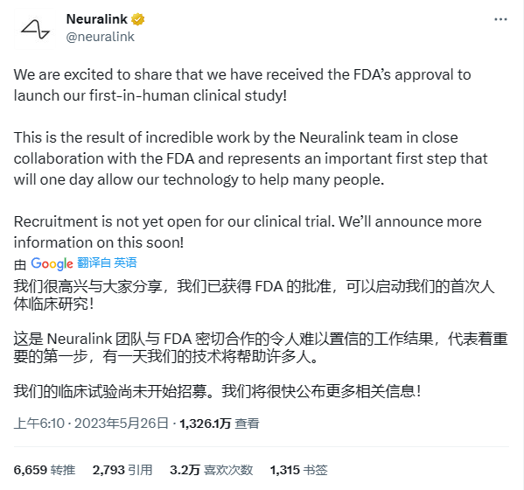Open the three-dot more options menu
524x490 pixels.
click(x=500, y=19)
